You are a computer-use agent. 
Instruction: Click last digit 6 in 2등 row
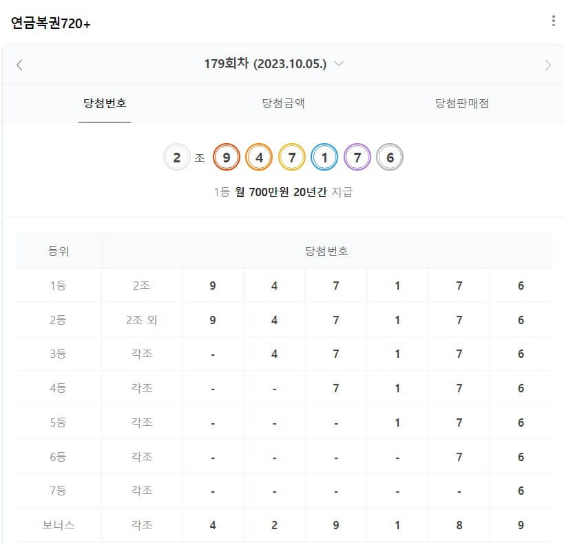(521, 320)
